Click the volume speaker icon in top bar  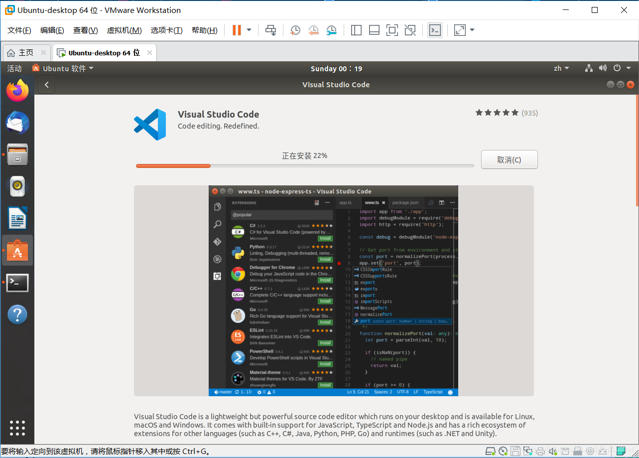coord(603,68)
